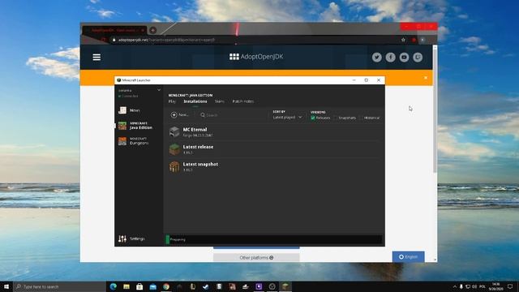Show hidden system tray icons
This screenshot has width=519, height=292.
click(x=455, y=286)
